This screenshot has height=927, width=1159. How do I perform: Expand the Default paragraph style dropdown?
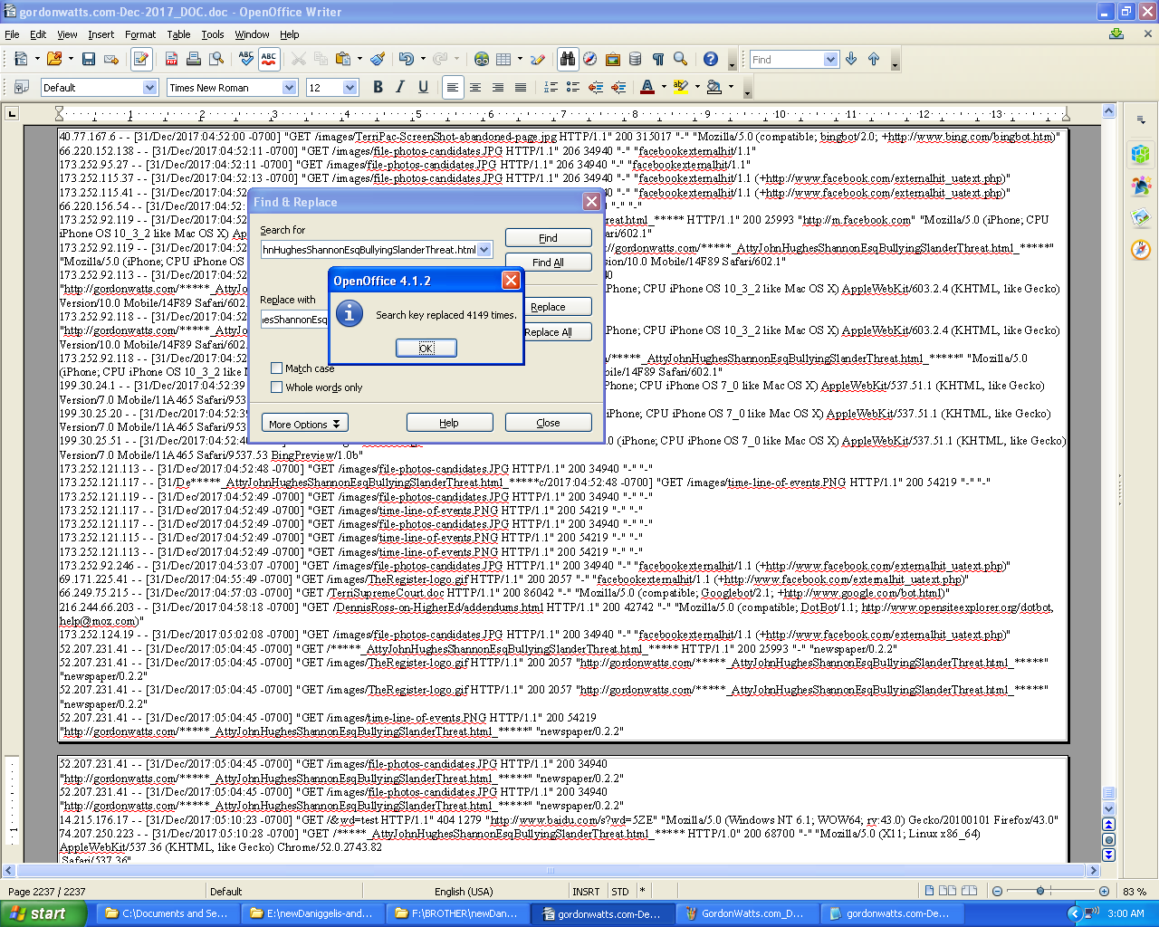click(150, 88)
